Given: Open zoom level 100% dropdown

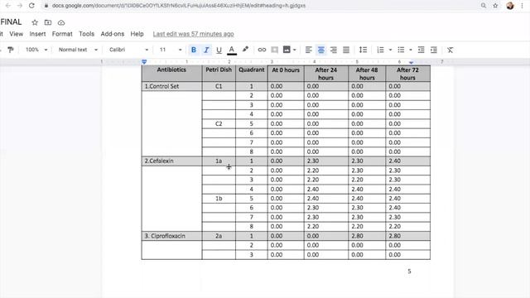Looking at the screenshot, I should [36, 50].
